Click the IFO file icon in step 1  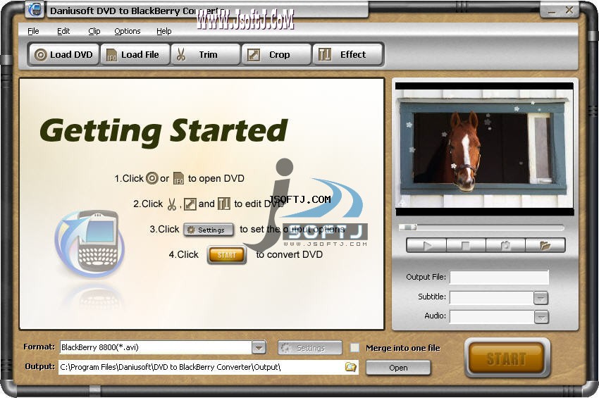click(x=178, y=178)
